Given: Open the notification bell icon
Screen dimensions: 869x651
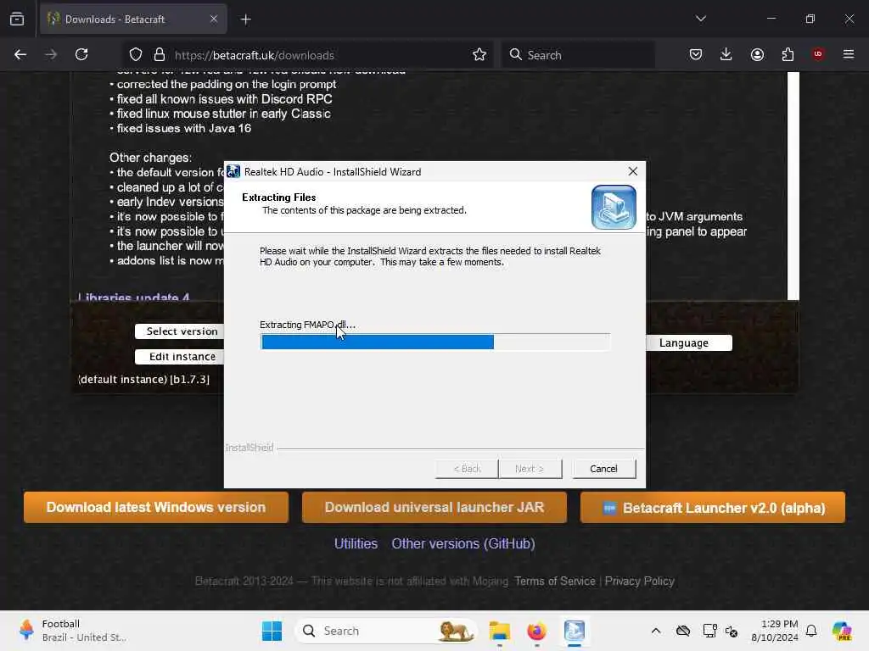Looking at the screenshot, I should point(811,631).
